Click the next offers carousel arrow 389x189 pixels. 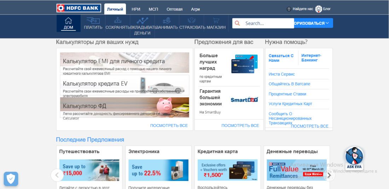point(330,175)
